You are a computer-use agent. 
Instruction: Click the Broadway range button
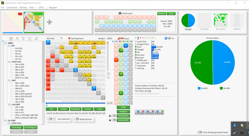point(75,109)
